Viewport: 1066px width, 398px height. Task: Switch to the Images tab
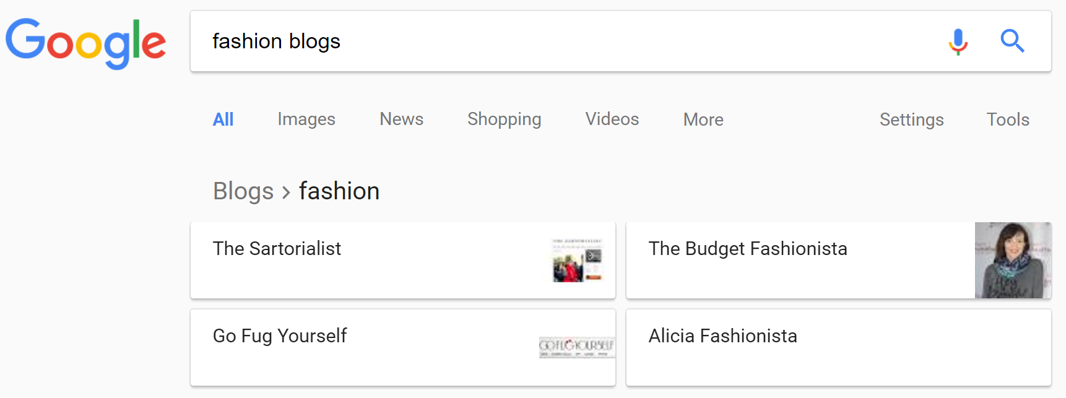coord(306,119)
